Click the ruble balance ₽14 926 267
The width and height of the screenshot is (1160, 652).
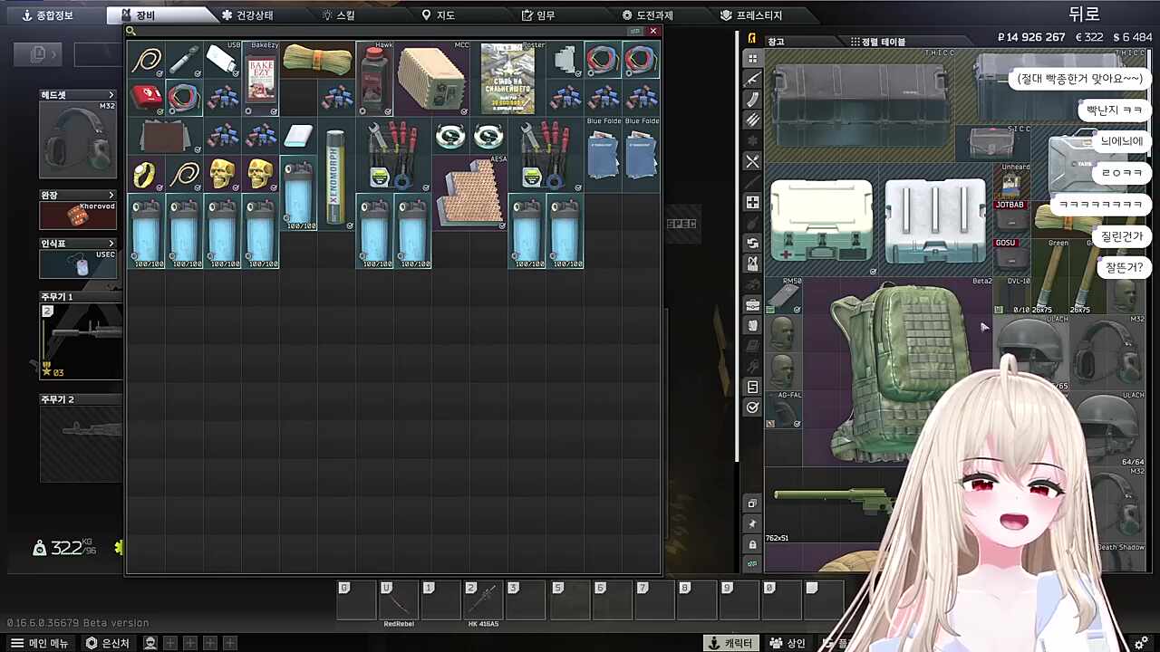click(1030, 37)
